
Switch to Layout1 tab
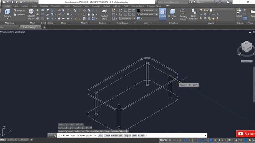tap(12, 139)
